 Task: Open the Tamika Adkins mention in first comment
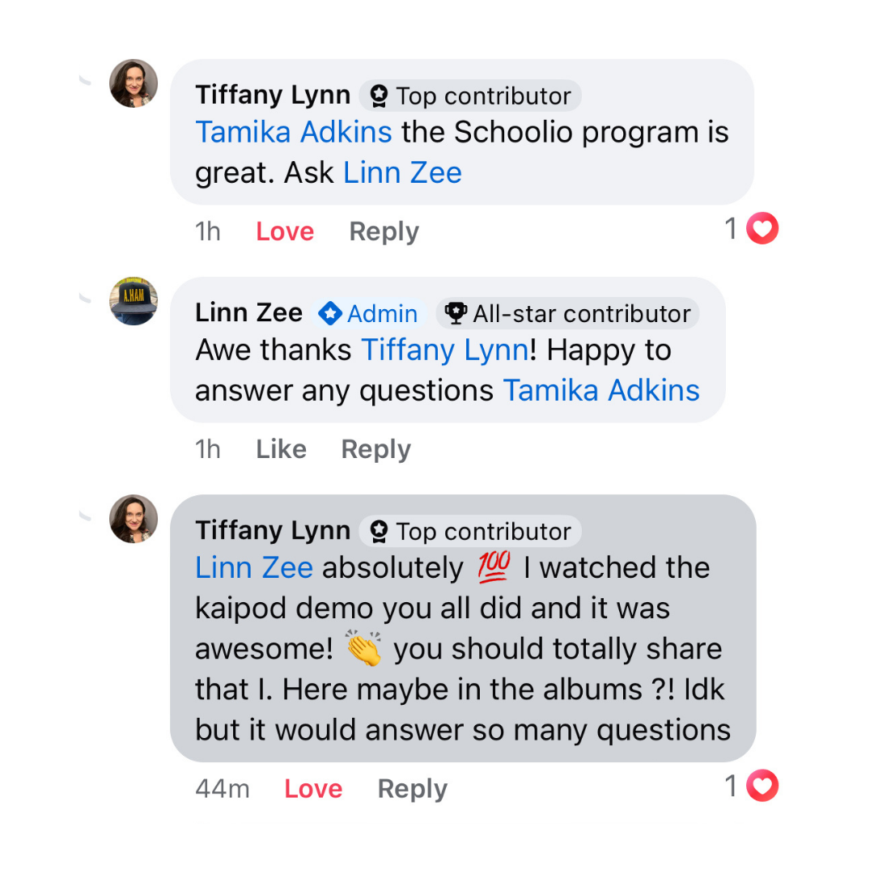294,133
